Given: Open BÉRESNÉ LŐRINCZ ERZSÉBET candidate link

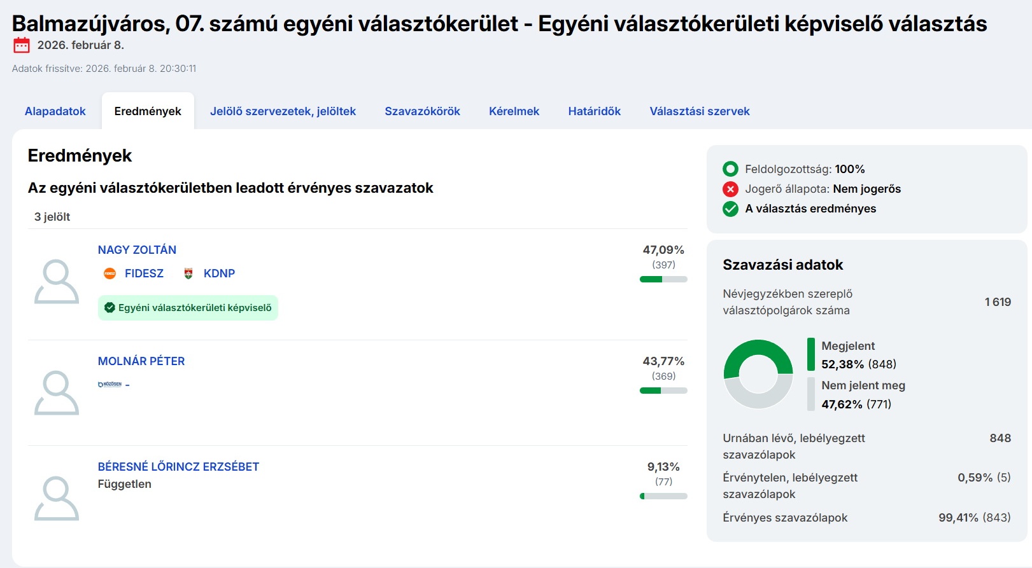Looking at the screenshot, I should click(x=178, y=467).
